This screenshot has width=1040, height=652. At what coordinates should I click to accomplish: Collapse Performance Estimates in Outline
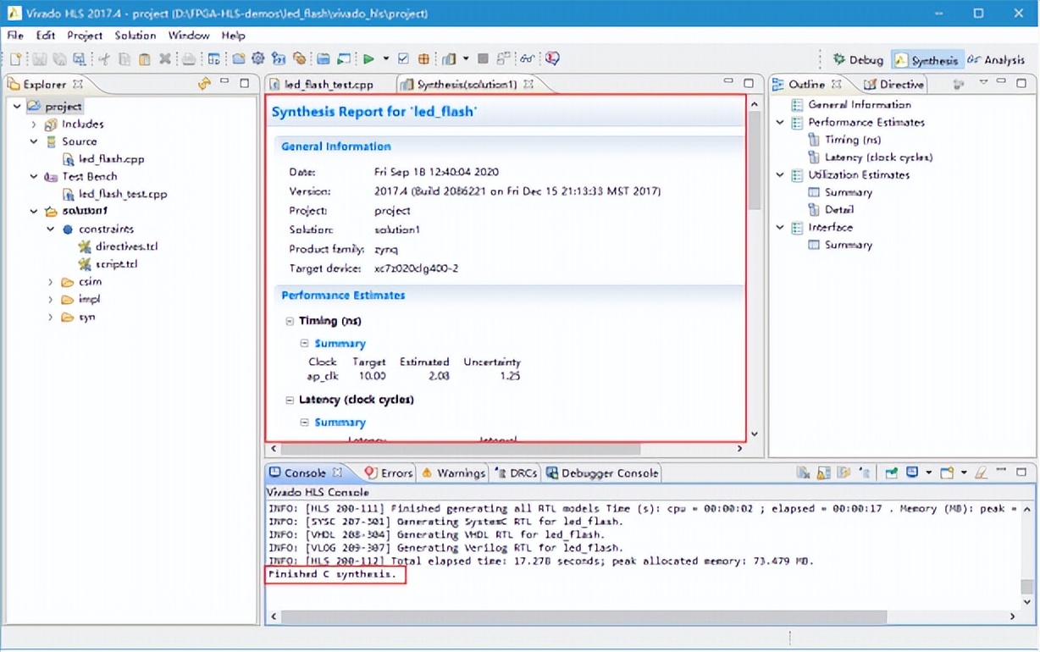click(x=780, y=123)
